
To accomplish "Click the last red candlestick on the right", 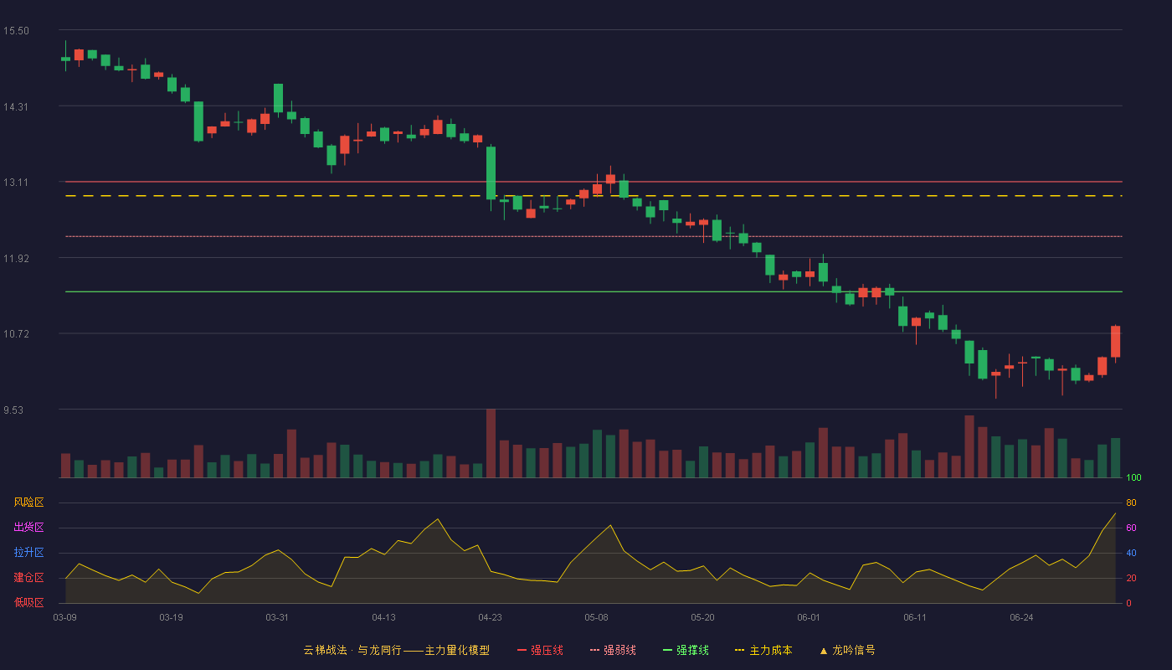I will [1115, 342].
